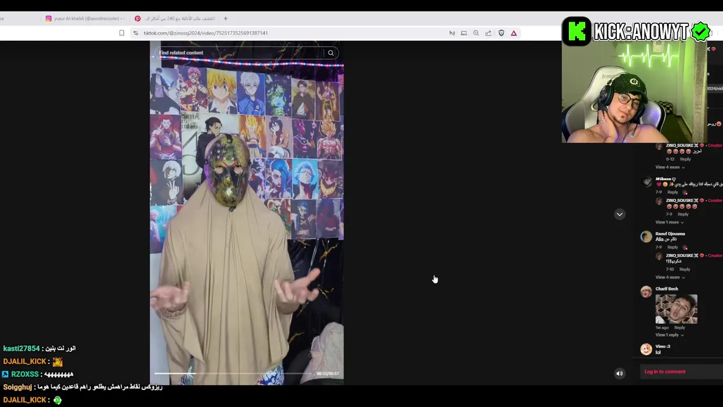Switch to the Pinterest tab
The width and height of the screenshot is (723, 407).
pyautogui.click(x=174, y=19)
